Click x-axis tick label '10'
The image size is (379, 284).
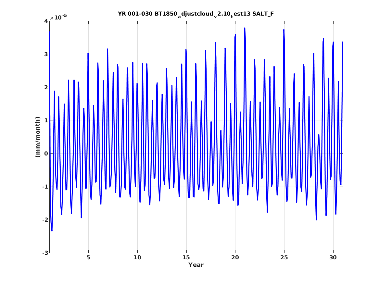(x=137, y=257)
